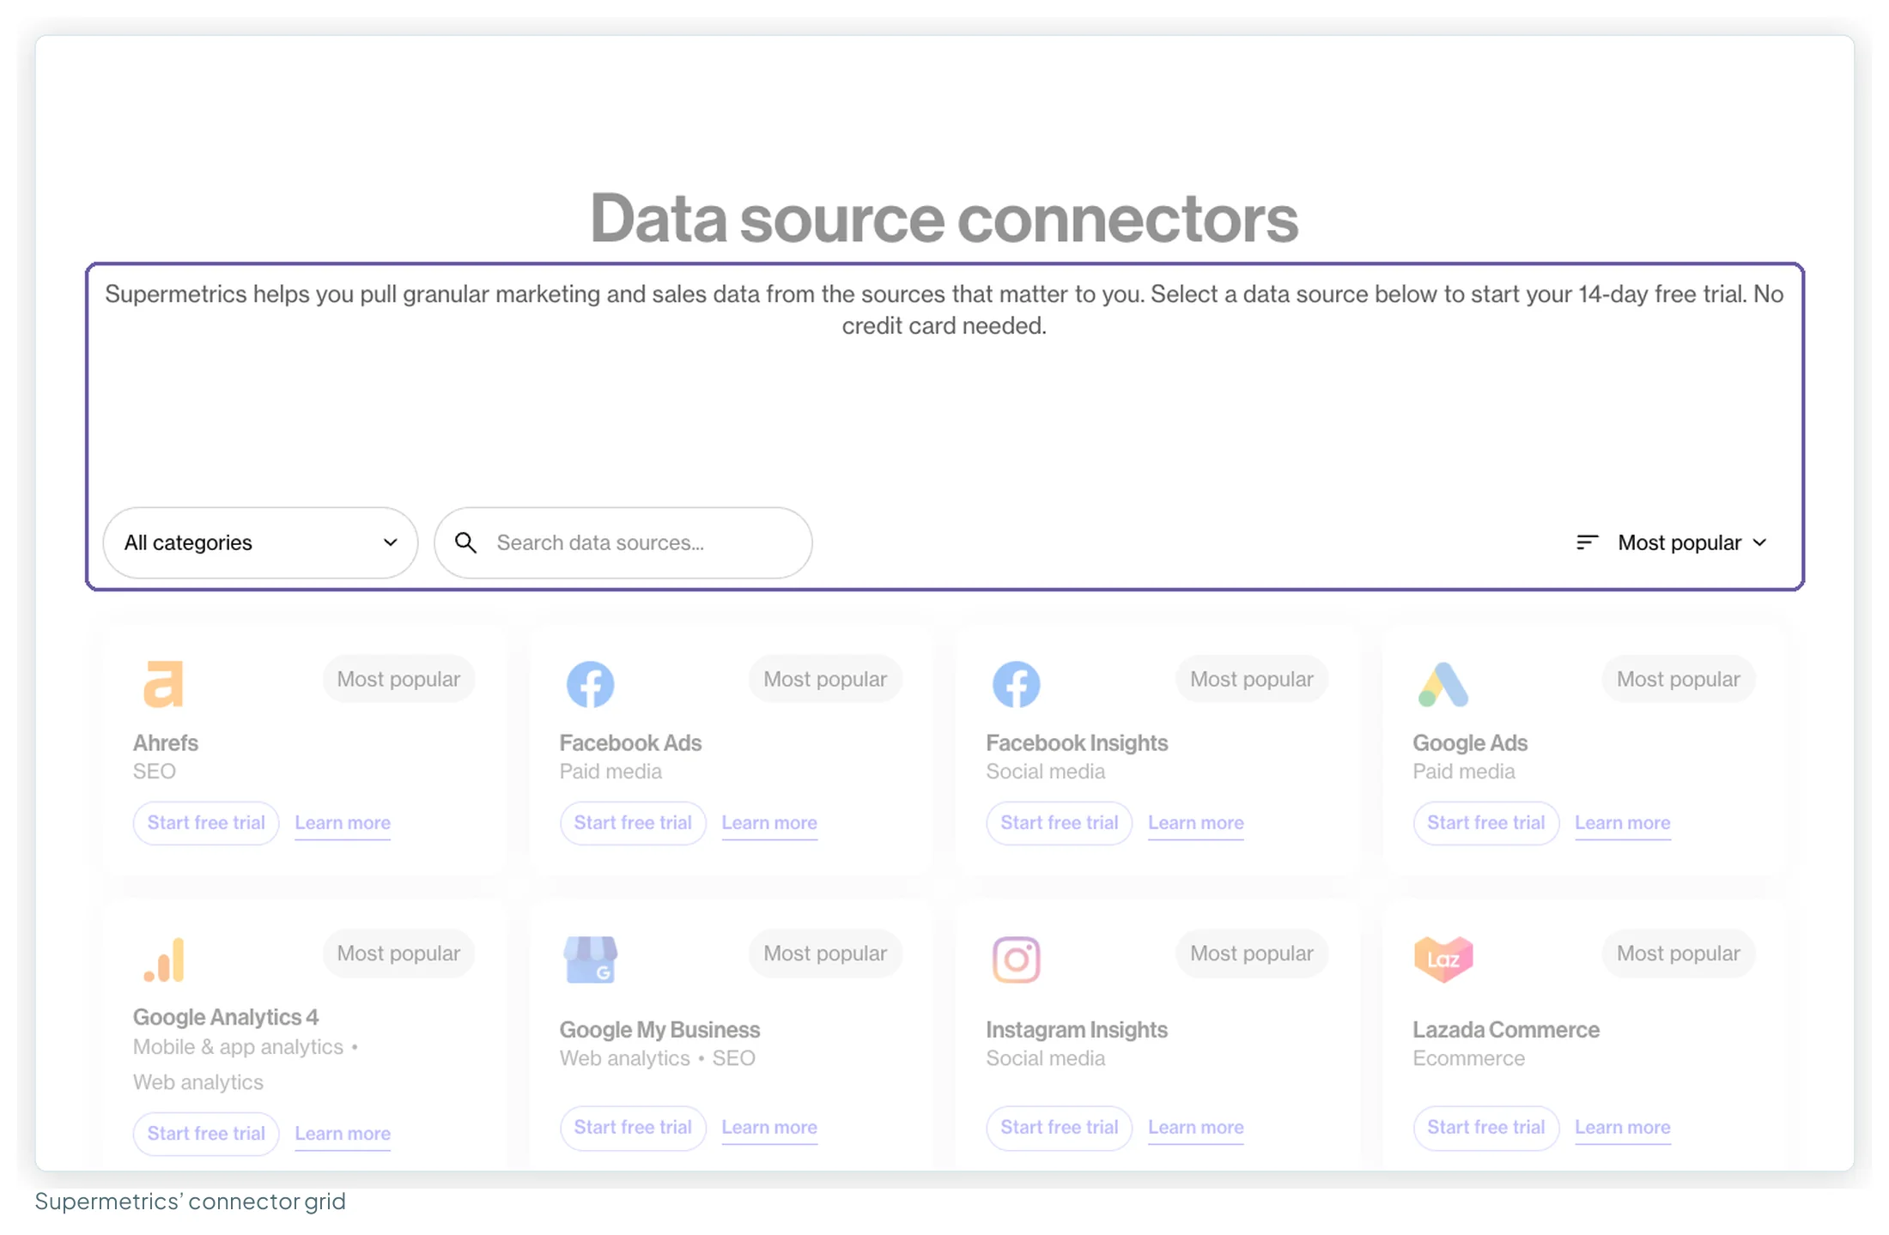Click the Instagram Insights logo icon
The image size is (1889, 1235).
coord(1017,959)
